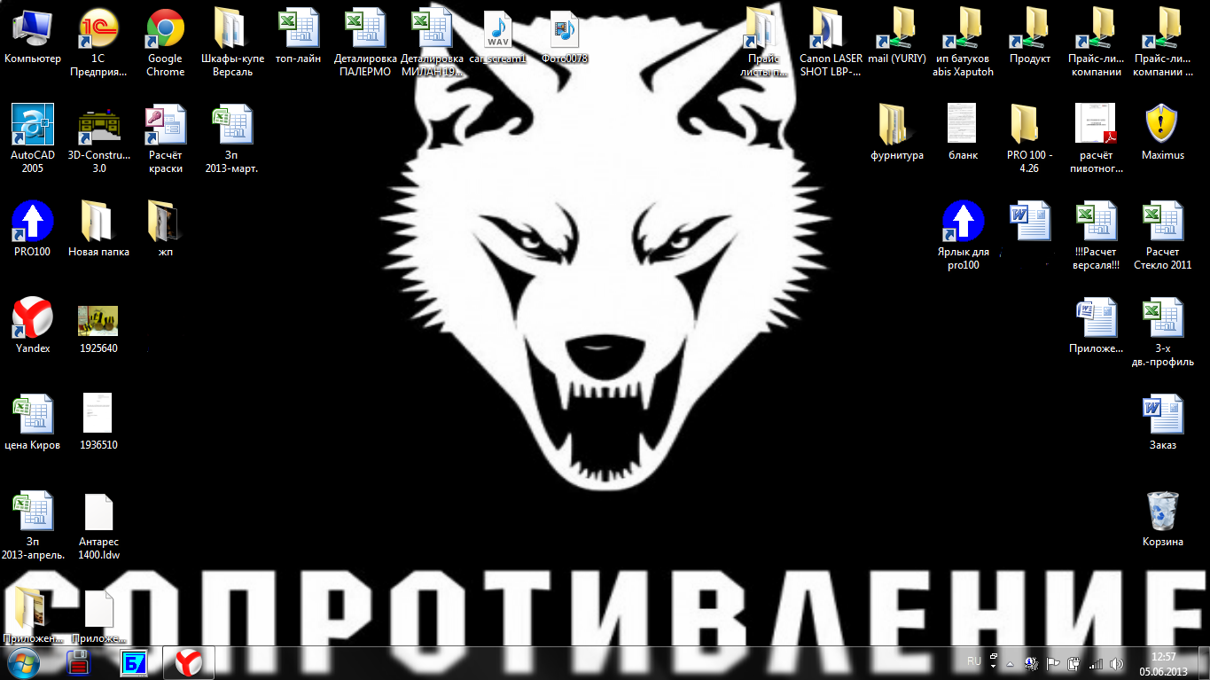Show hidden system tray icons

pos(1010,663)
